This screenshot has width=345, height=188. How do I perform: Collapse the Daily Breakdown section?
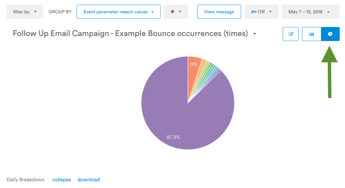point(62,180)
